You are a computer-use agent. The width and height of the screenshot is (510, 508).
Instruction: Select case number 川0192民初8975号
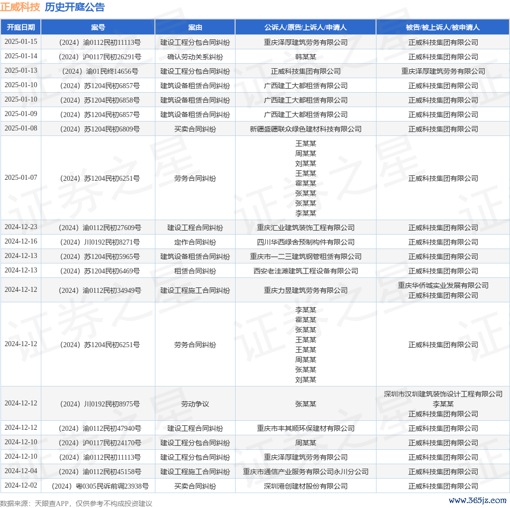coord(100,404)
